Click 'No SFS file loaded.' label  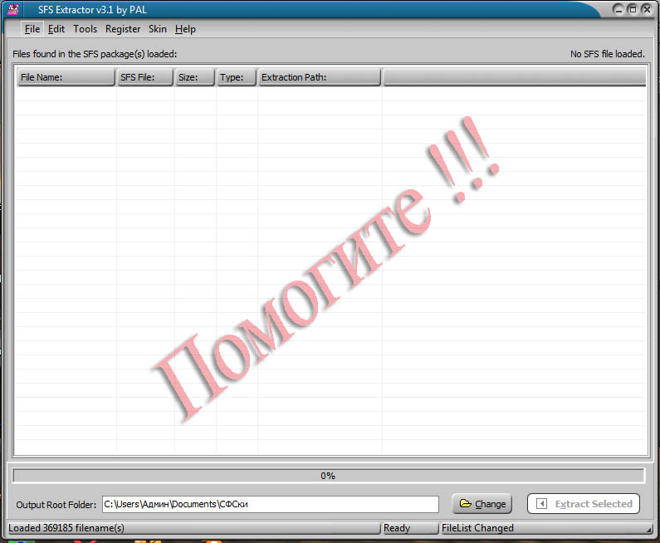608,54
